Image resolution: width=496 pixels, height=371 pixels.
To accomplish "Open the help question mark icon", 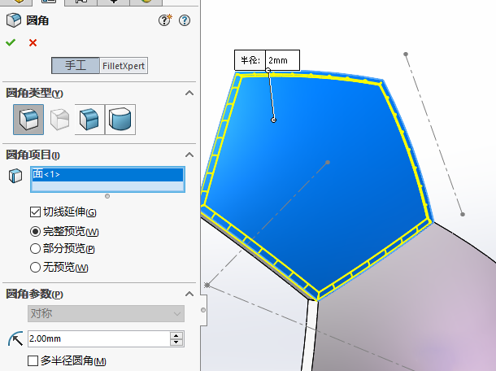I will click(165, 21).
